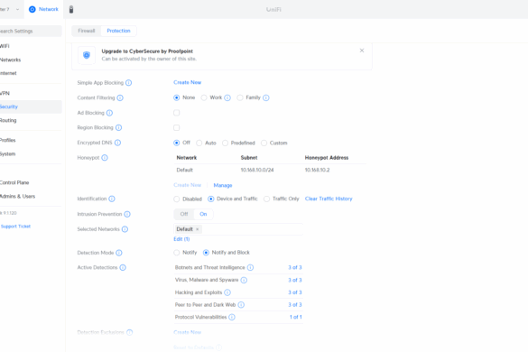528x352 pixels.
Task: Click Clear Traffic History link
Action: pos(329,199)
